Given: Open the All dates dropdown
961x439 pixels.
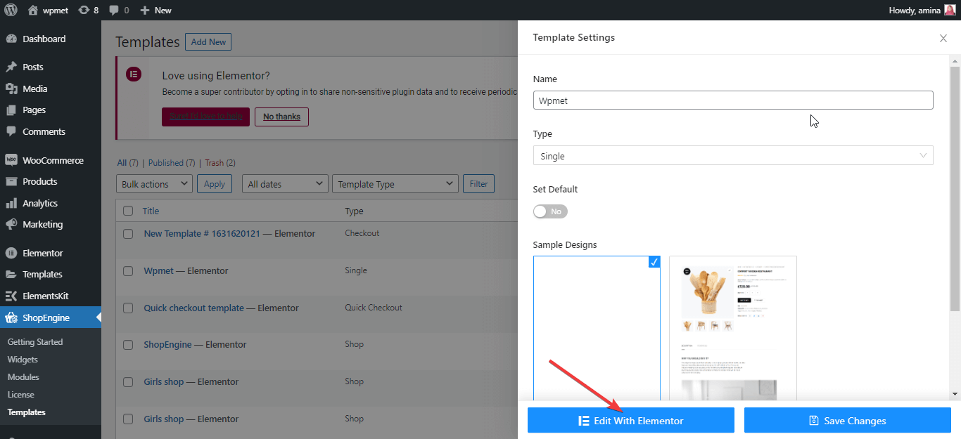Looking at the screenshot, I should 285,184.
